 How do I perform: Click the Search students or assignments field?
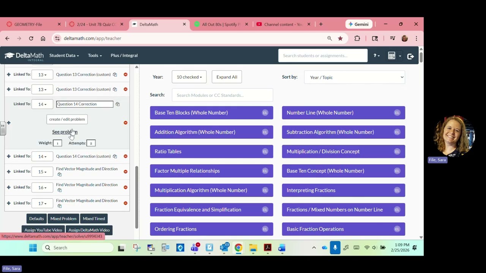pos(323,56)
